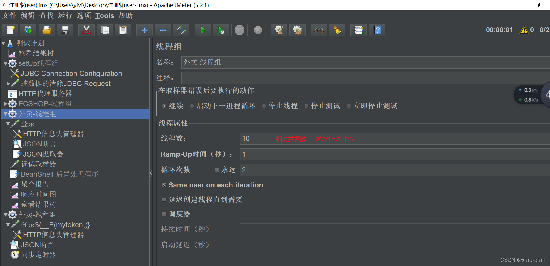Select the 启动下一进程循环 radio button

point(192,106)
